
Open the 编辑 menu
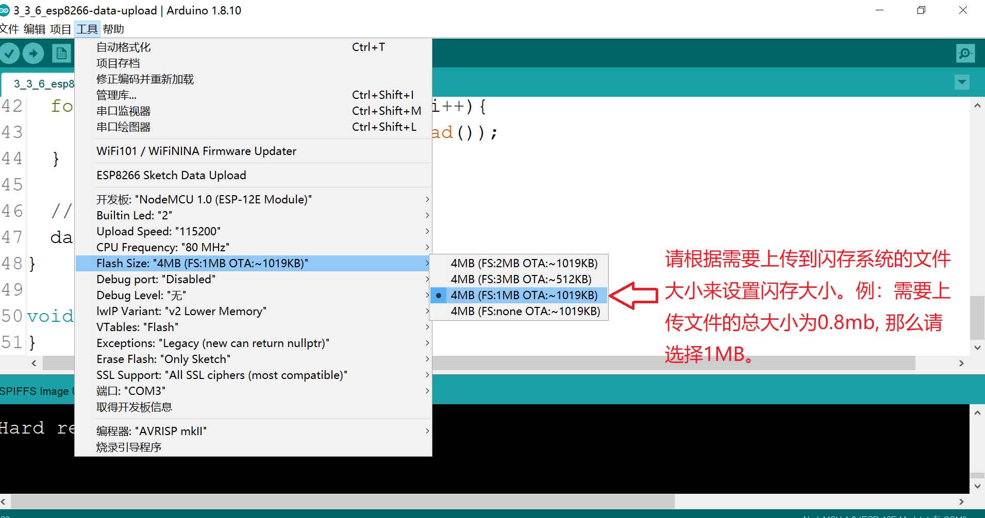click(x=35, y=29)
